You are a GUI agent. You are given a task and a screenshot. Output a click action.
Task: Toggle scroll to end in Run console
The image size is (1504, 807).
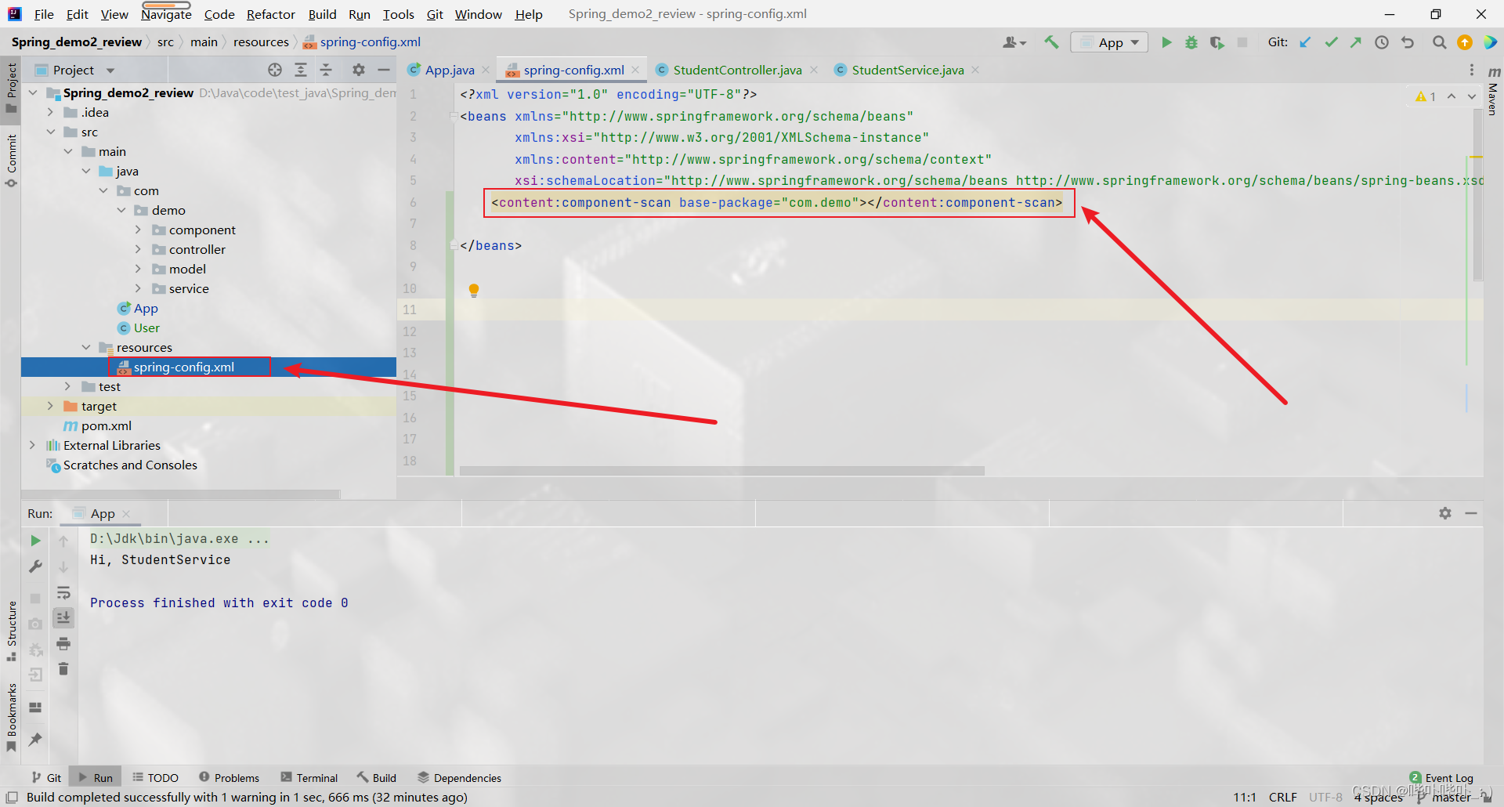coord(63,618)
